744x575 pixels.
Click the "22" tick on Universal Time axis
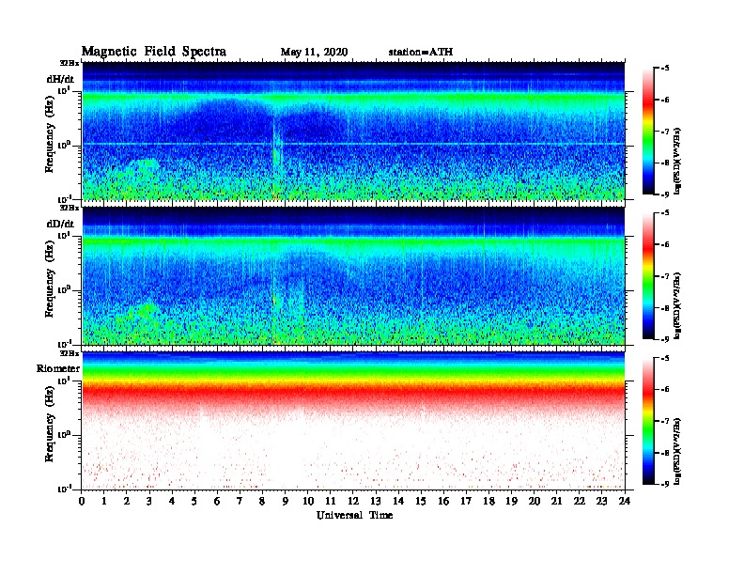(x=580, y=501)
